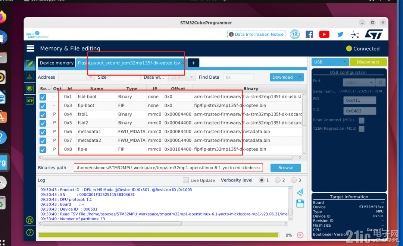Select verbosity level 1

click(262, 180)
